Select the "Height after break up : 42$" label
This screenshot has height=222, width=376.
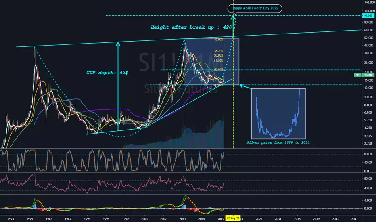click(191, 27)
